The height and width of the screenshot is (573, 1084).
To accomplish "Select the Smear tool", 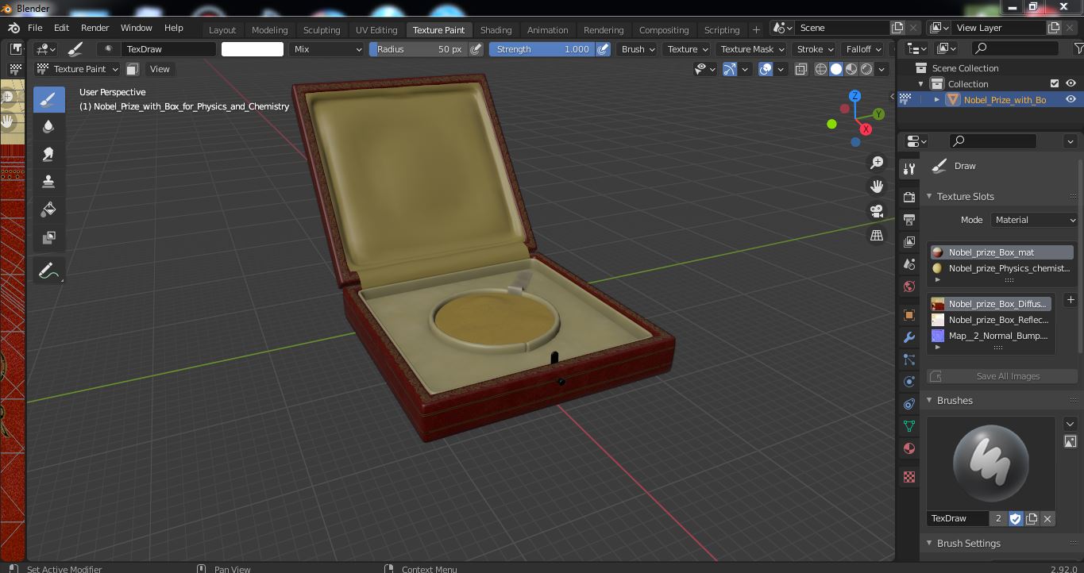I will click(48, 155).
